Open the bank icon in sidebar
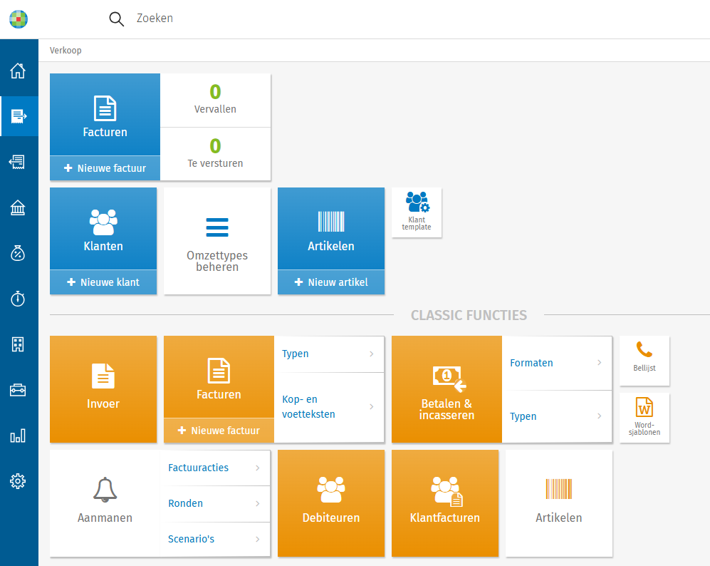Viewport: 710px width, 566px height. click(x=18, y=207)
